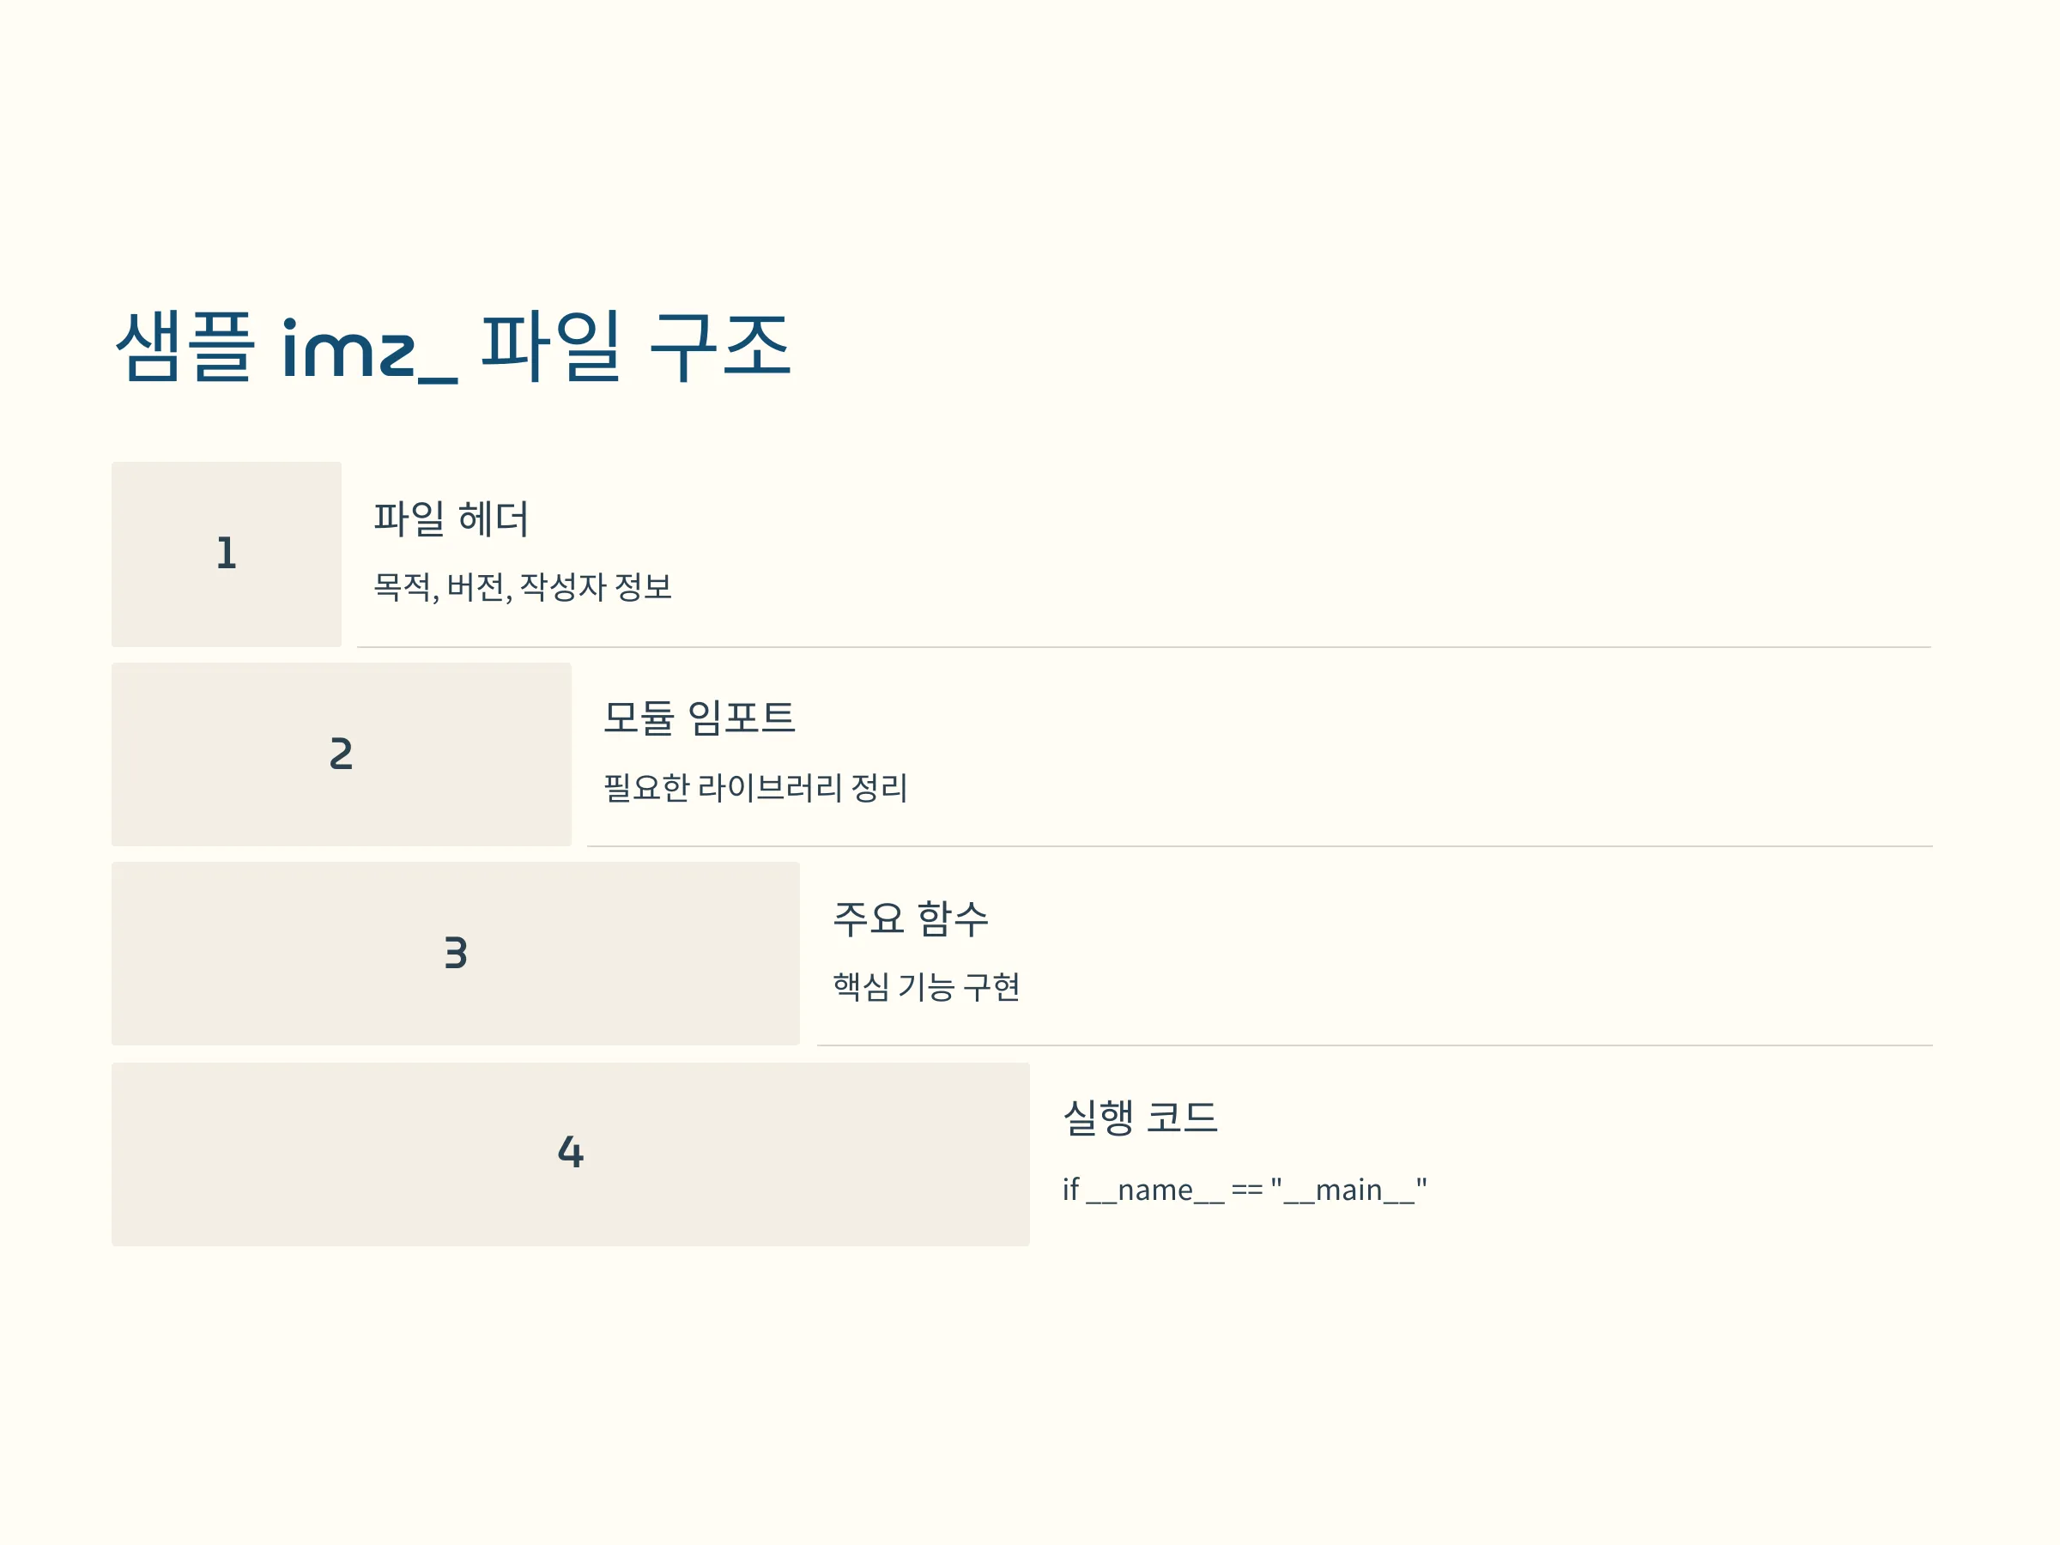Click the number 3 digit

(456, 953)
